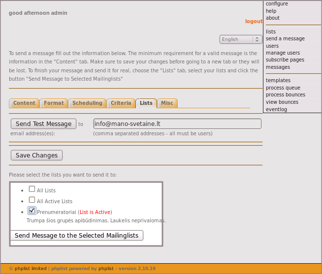Check the All Active Lists checkbox
The height and width of the screenshot is (274, 322).
pos(32,200)
